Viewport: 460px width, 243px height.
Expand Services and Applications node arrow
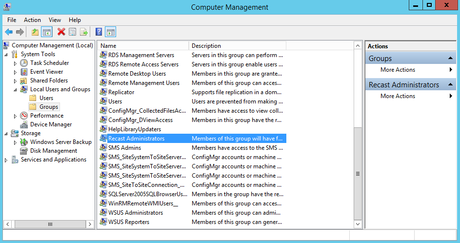(x=6, y=160)
